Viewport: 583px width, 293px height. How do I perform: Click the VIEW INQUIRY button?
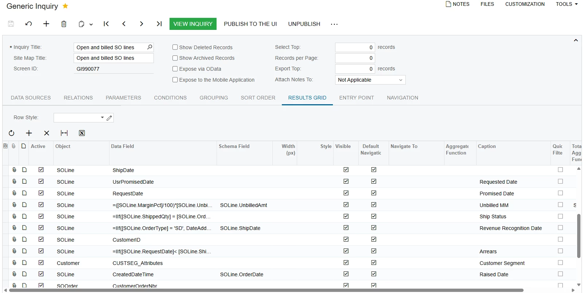click(193, 24)
